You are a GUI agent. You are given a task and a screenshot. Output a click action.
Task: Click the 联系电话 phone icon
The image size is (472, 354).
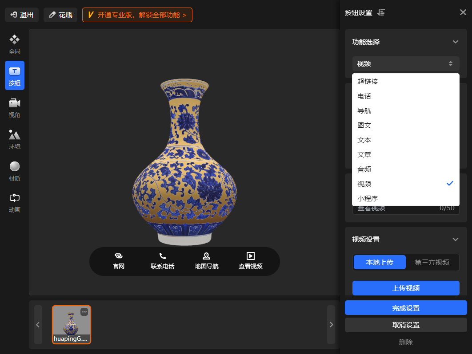click(x=162, y=256)
